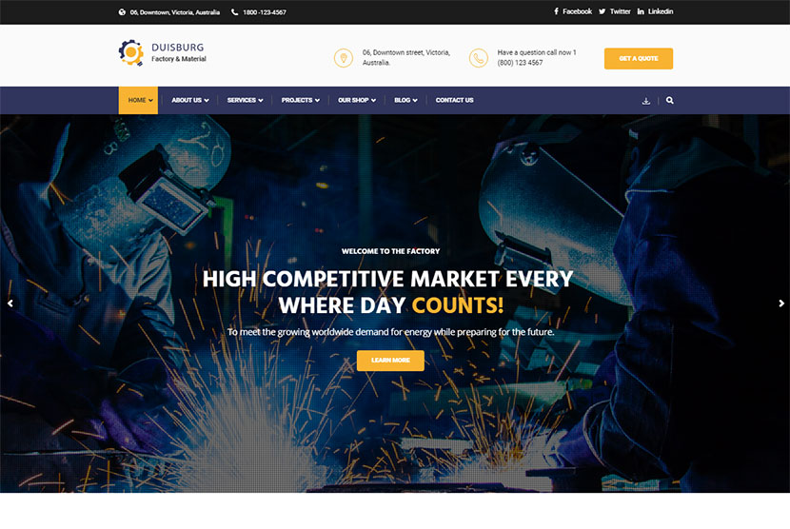This screenshot has height=529, width=790.
Task: Click the phone icon beside 1800-123-4567
Action: coord(235,12)
